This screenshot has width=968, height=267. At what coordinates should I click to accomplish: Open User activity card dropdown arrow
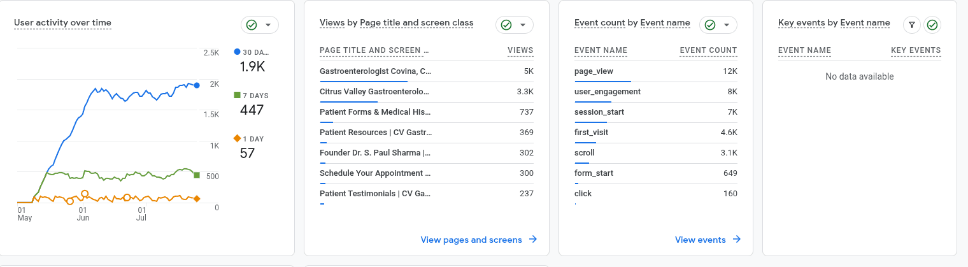click(x=268, y=25)
